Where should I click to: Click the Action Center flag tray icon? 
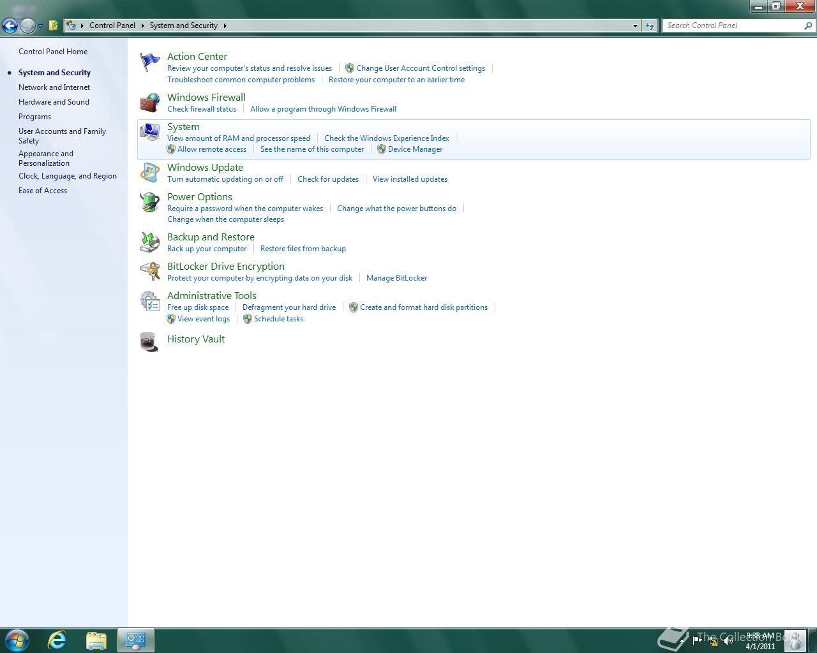point(697,640)
